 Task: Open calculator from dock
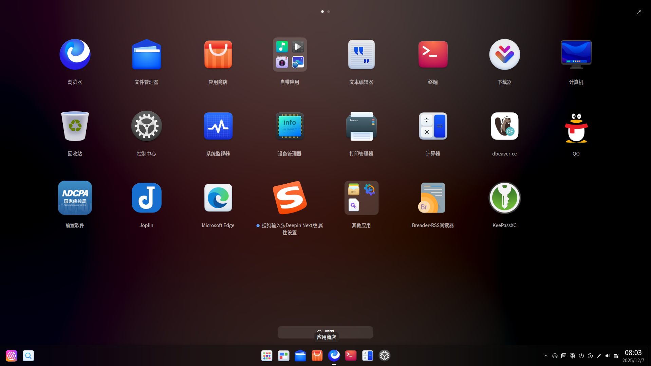(x=368, y=355)
